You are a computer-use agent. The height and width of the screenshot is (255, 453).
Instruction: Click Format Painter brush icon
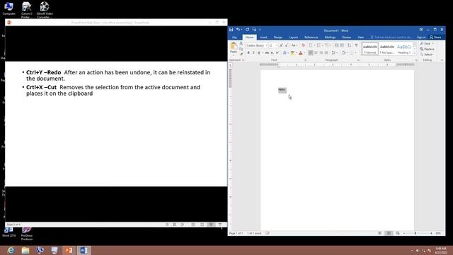pos(241,54)
